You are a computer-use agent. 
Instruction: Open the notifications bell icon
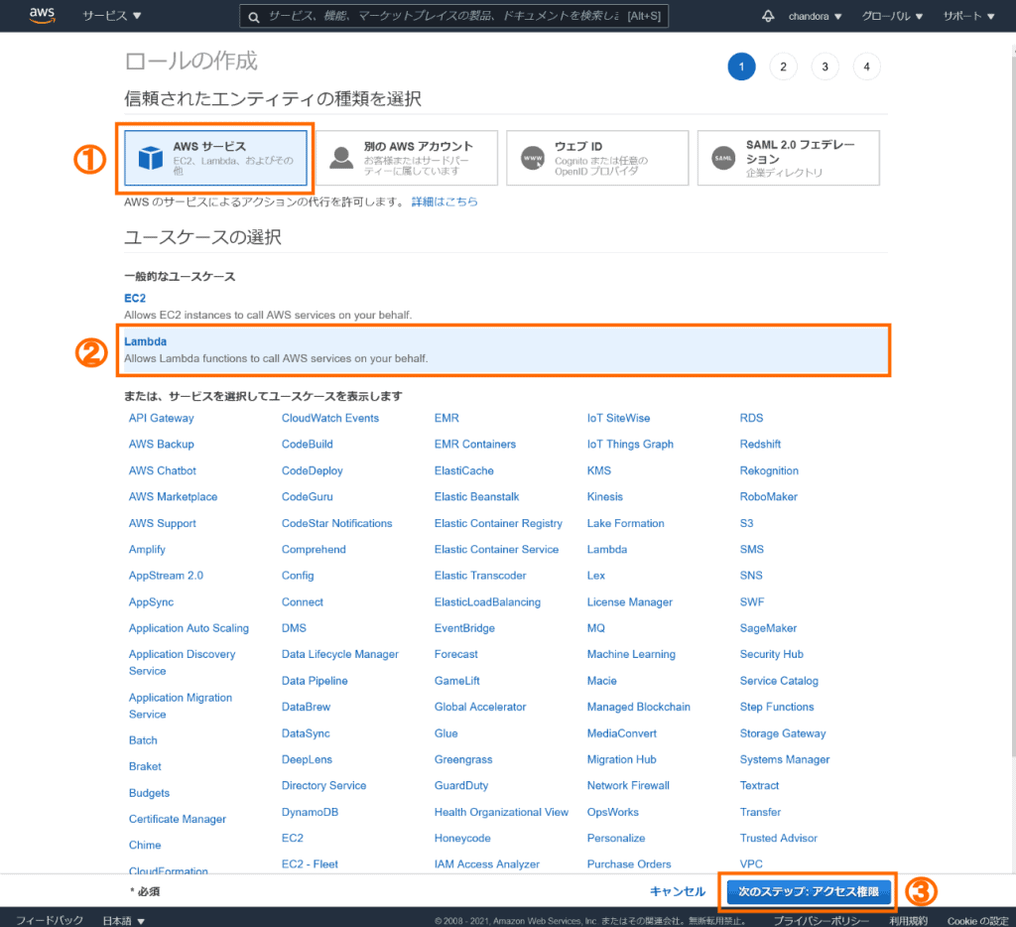[768, 16]
